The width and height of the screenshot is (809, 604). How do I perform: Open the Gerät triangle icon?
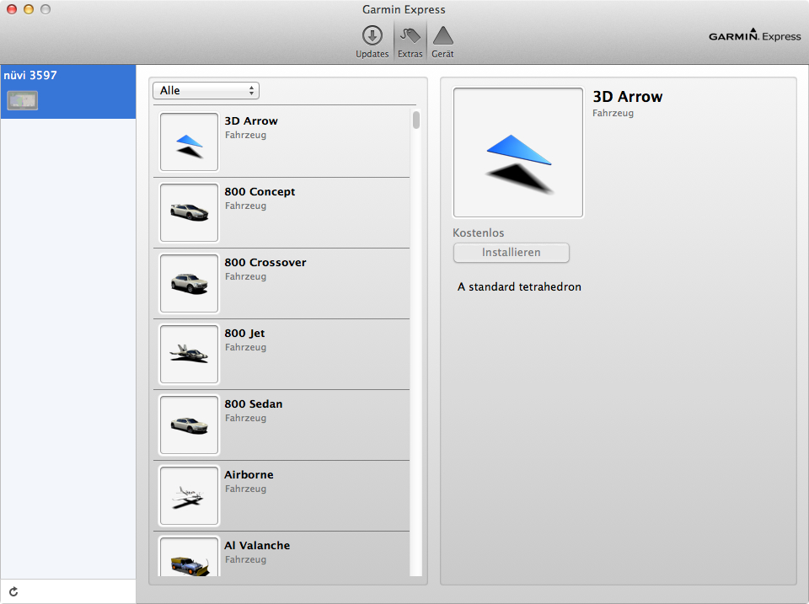click(442, 36)
